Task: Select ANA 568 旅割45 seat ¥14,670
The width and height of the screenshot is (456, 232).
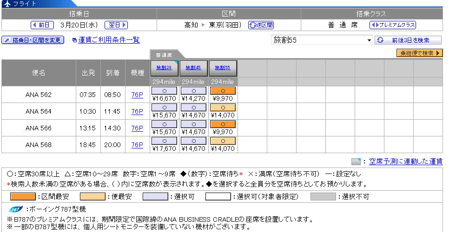Action: [193, 141]
